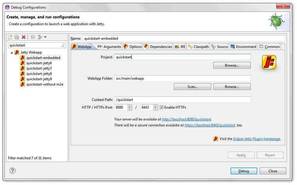
Task: Disable the Enable HTTPs checkbox
Action: coord(161,107)
